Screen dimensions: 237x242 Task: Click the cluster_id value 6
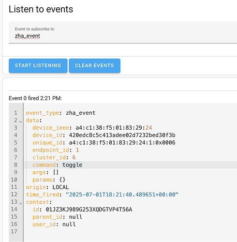pyautogui.click(x=74, y=157)
